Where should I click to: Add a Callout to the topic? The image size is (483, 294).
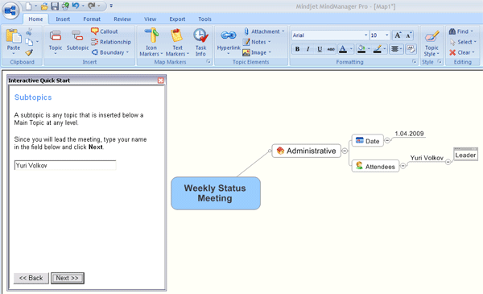point(105,31)
